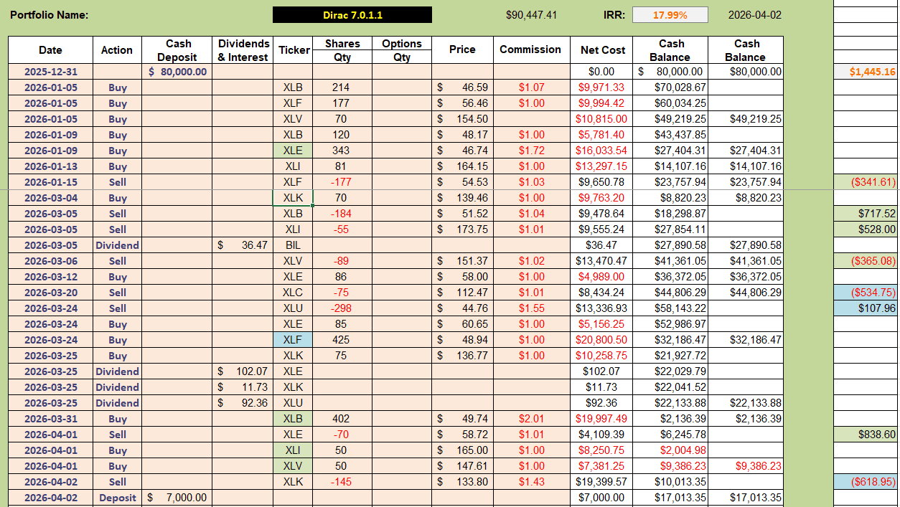Click the $7,000.00 deposit amount cell

point(177,498)
